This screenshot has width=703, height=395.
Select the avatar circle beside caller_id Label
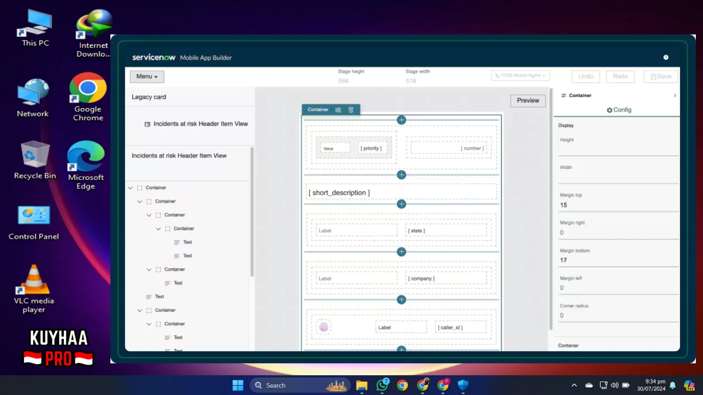[x=323, y=327]
